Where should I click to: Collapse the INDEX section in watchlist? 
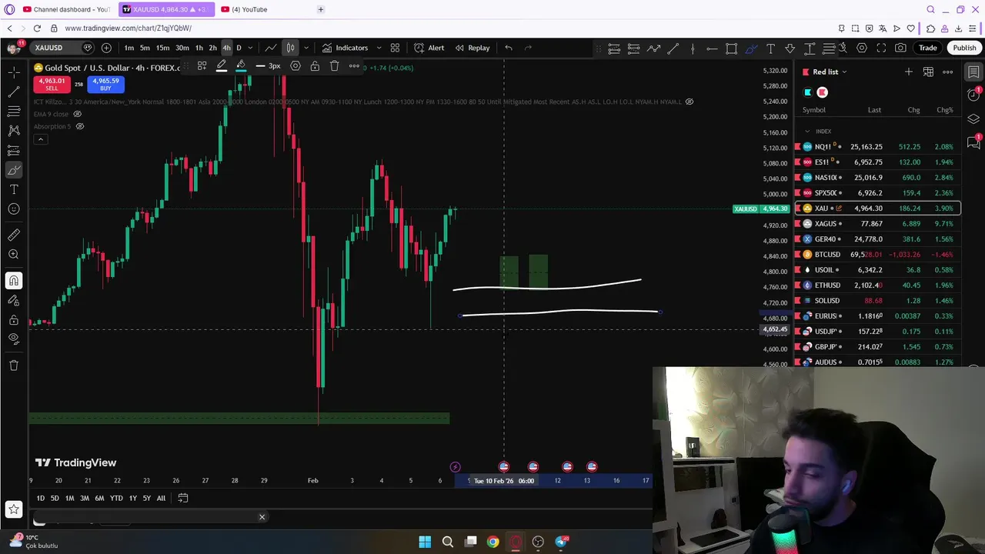pyautogui.click(x=807, y=132)
